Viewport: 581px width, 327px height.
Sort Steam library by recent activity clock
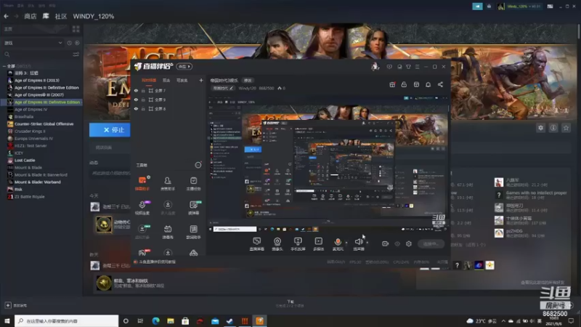69,43
